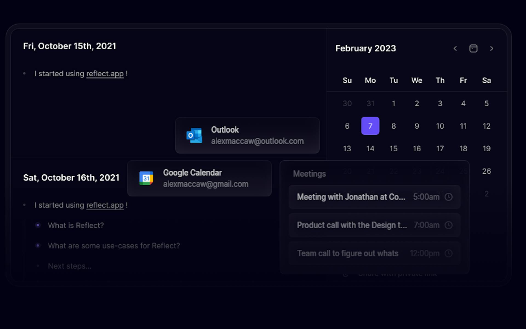Viewport: 526px width, 329px height.
Task: Go to next month arrow
Action: tap(491, 48)
